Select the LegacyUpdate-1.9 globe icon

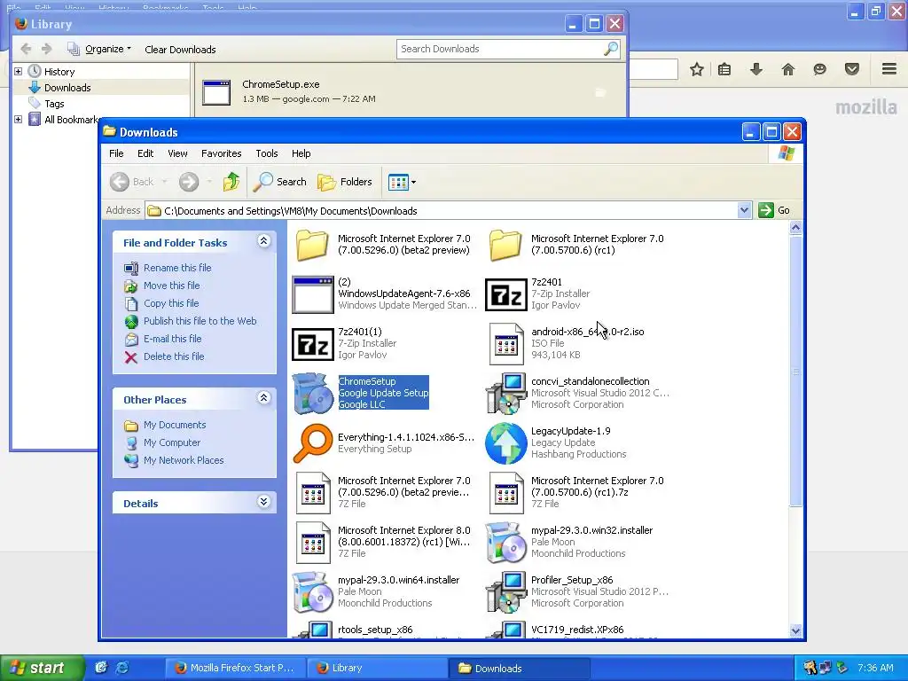click(505, 443)
